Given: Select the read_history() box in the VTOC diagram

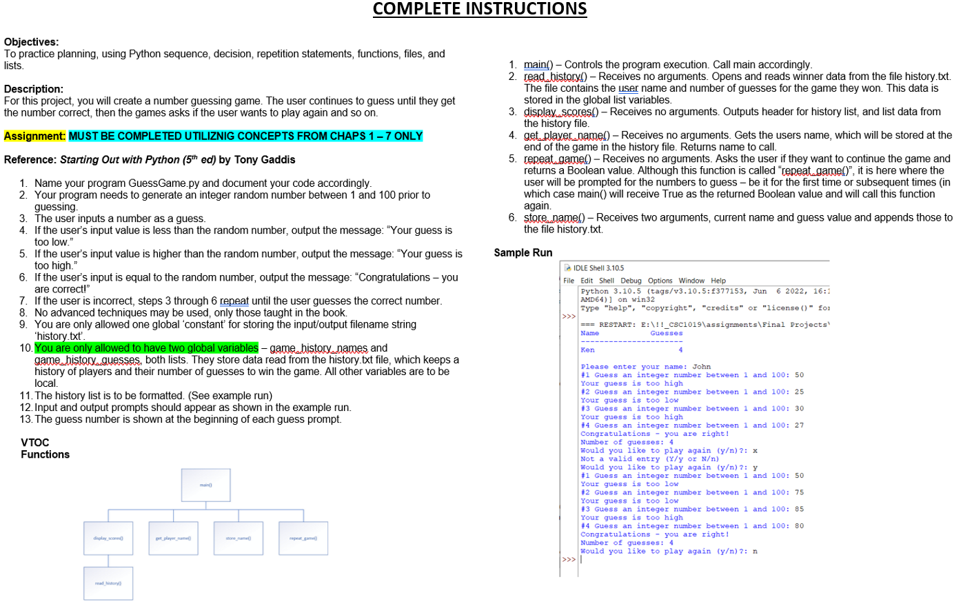Looking at the screenshot, I should [108, 583].
